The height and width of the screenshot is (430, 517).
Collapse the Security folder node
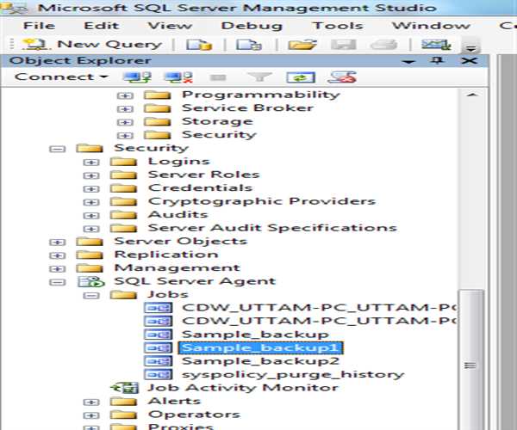(x=58, y=149)
